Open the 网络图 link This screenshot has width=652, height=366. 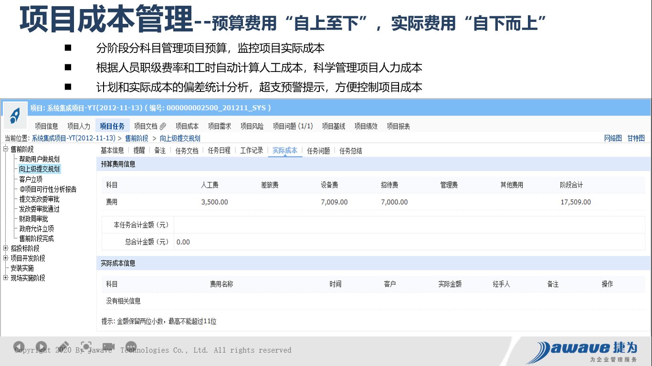click(613, 138)
